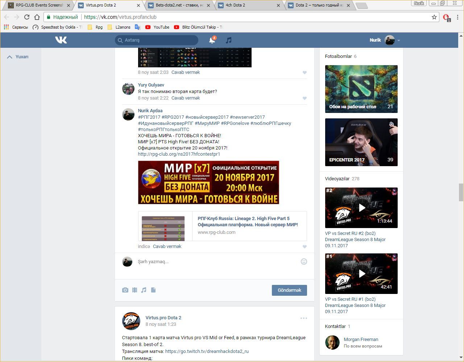Open the МИР x7 High Five banner image
The width and height of the screenshot is (464, 362).
(x=208, y=182)
